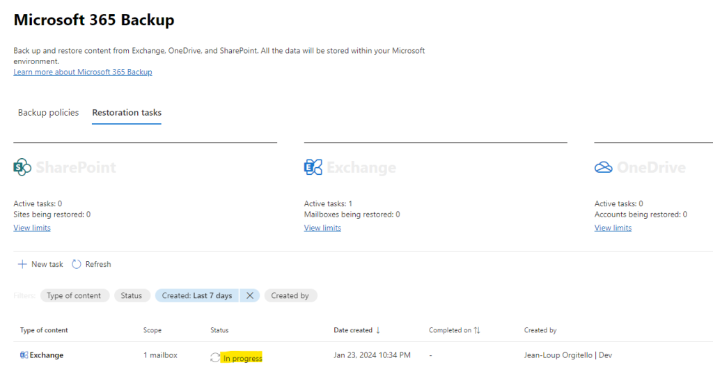Open View limits under Exchange
This screenshot has height=365, width=713.
pos(322,228)
